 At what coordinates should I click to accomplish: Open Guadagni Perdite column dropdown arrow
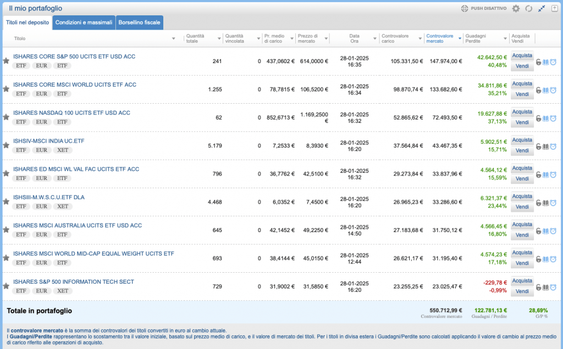pyautogui.click(x=505, y=39)
